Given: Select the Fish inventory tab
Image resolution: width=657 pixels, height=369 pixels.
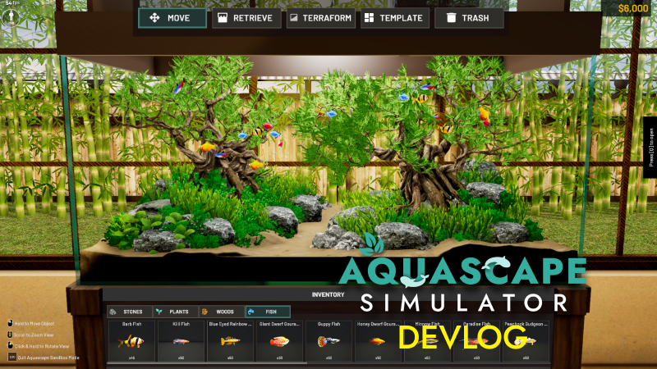Looking at the screenshot, I should click(x=268, y=312).
